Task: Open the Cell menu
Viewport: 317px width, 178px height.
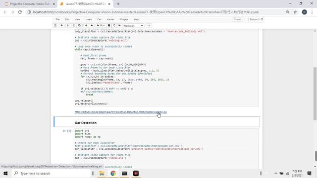Action: pos(99,19)
